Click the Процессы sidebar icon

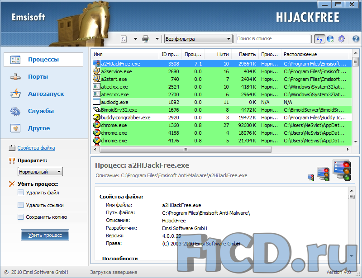pos(15,60)
